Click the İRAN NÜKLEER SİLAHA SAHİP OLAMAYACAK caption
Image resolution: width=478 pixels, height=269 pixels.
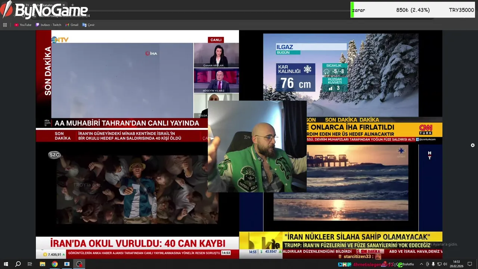(357, 237)
